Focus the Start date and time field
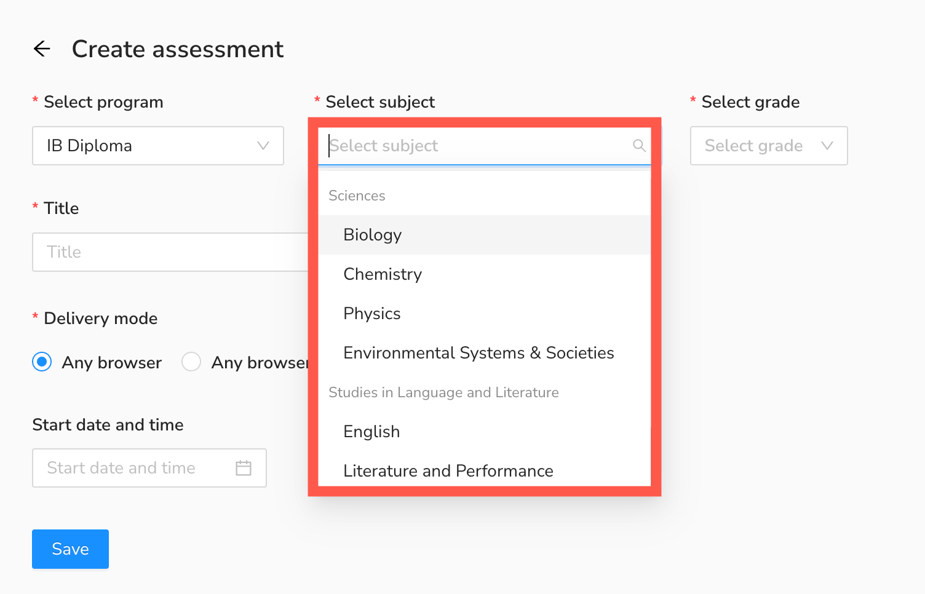Screen dimensions: 925x594 click(x=132, y=468)
